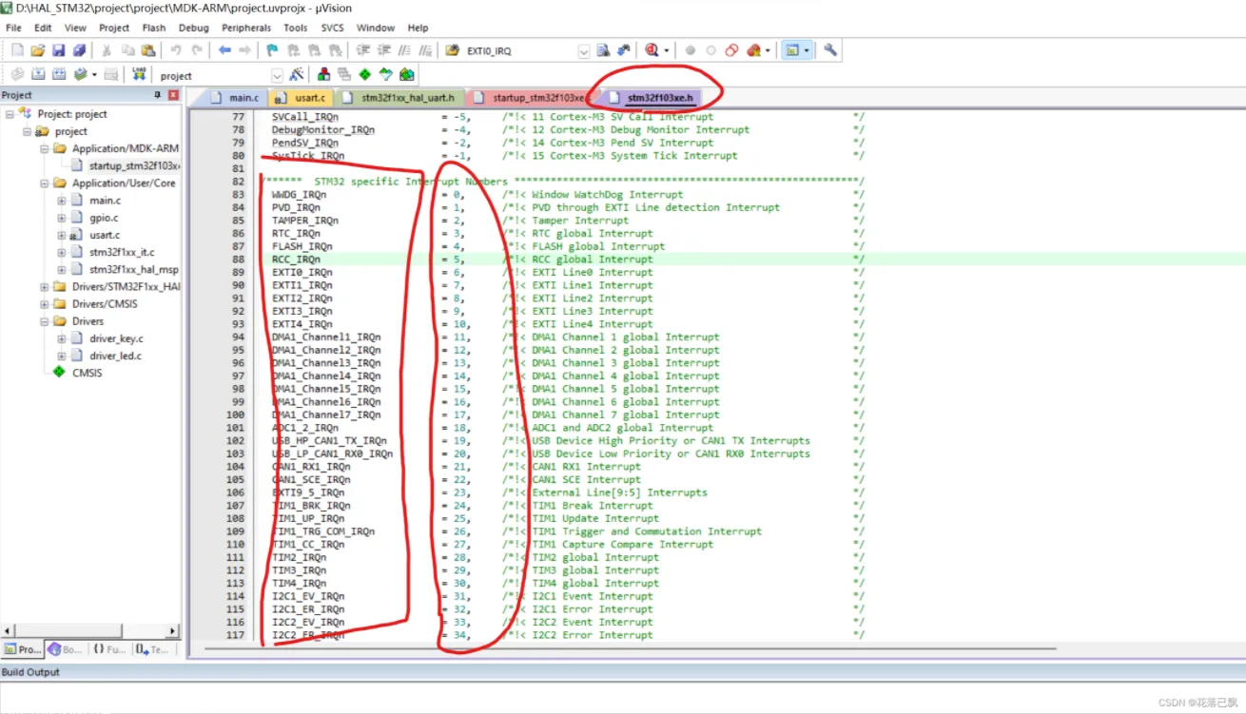Click the Pack Installer icon

[x=407, y=74]
